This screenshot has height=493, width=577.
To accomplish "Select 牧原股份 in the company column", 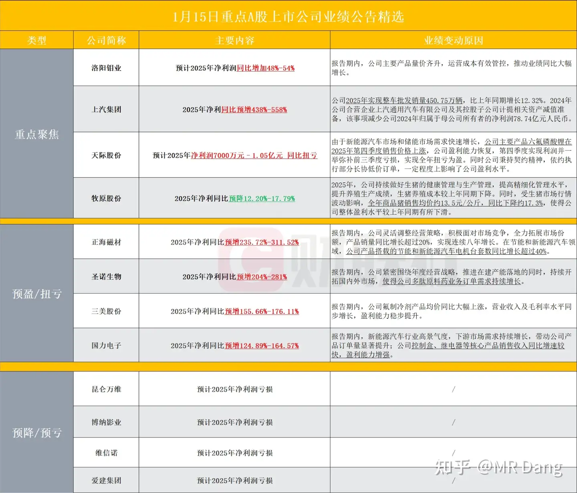I will [x=105, y=198].
